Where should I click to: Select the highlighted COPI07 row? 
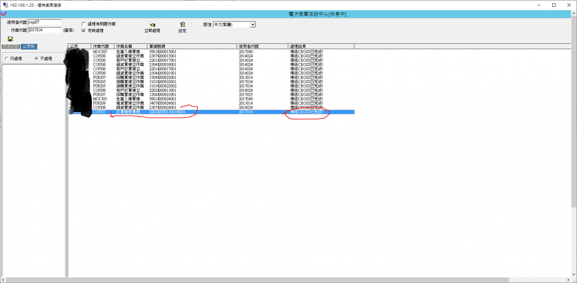(x=211, y=112)
